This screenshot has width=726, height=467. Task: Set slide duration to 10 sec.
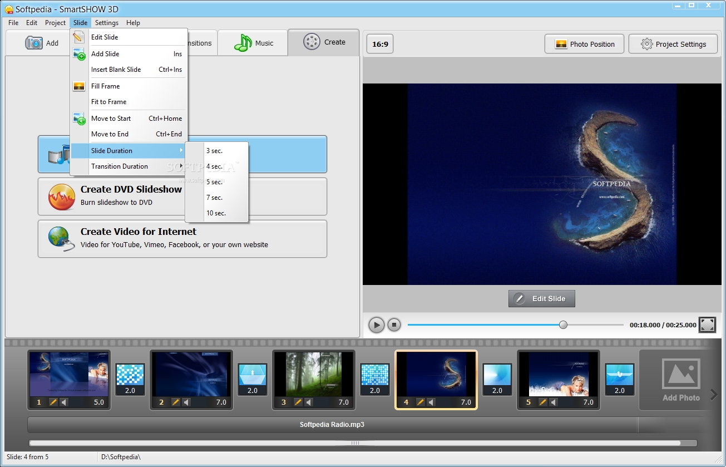pyautogui.click(x=216, y=213)
